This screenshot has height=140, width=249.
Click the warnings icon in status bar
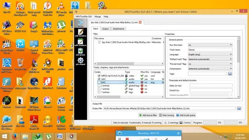(x=165, y=122)
